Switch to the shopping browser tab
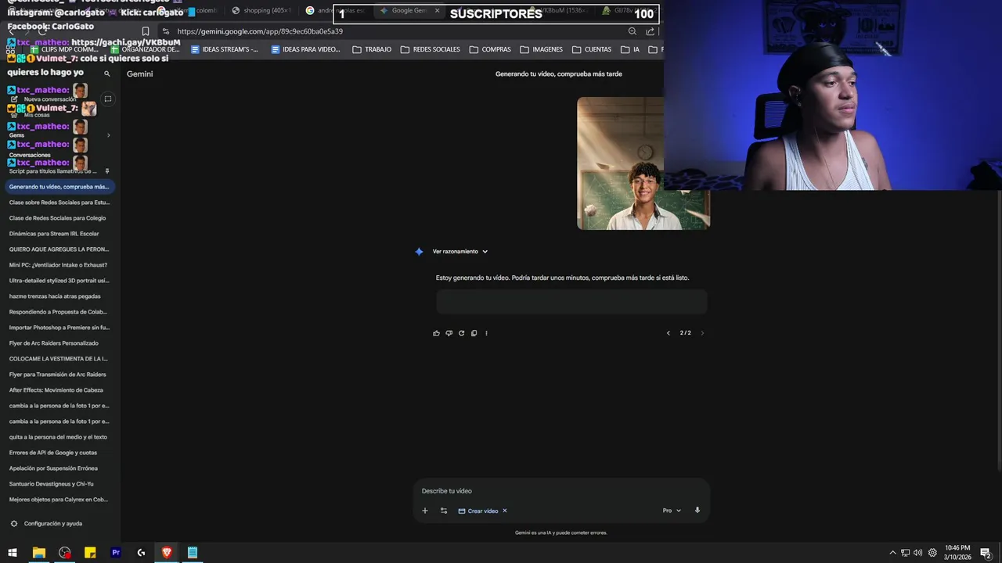The image size is (1002, 563). (x=262, y=10)
